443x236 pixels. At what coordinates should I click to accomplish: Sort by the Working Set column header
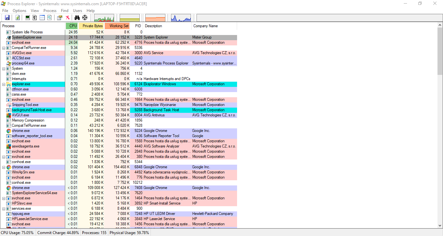(117, 26)
